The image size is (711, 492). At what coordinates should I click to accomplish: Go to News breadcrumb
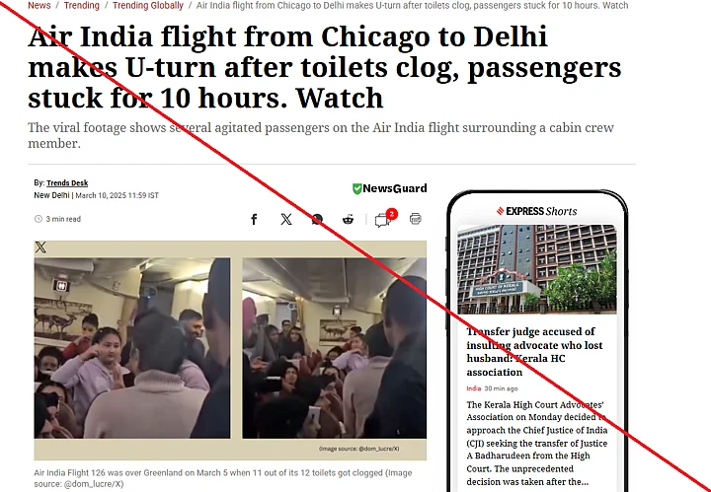pyautogui.click(x=39, y=6)
